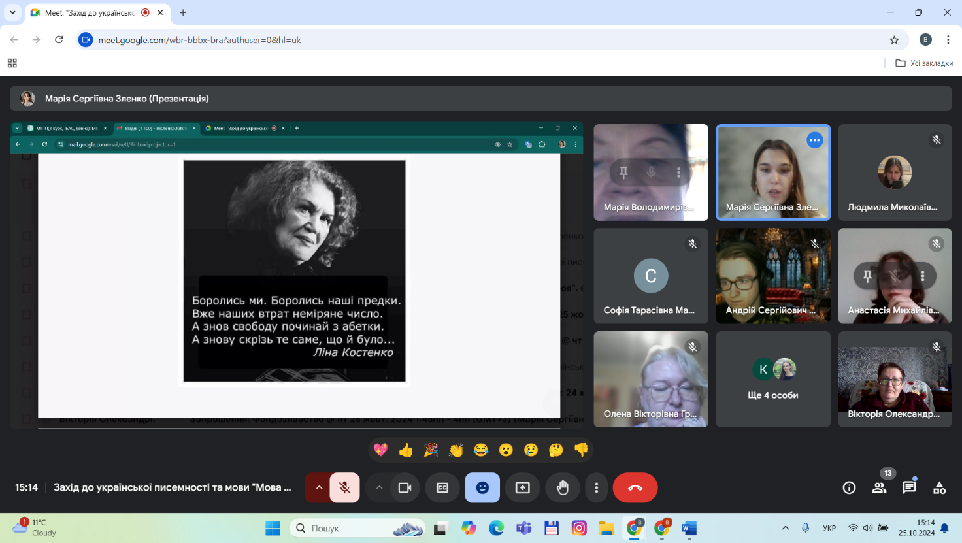The image size is (962, 543).
Task: Open the activities panel icon
Action: coord(939,487)
